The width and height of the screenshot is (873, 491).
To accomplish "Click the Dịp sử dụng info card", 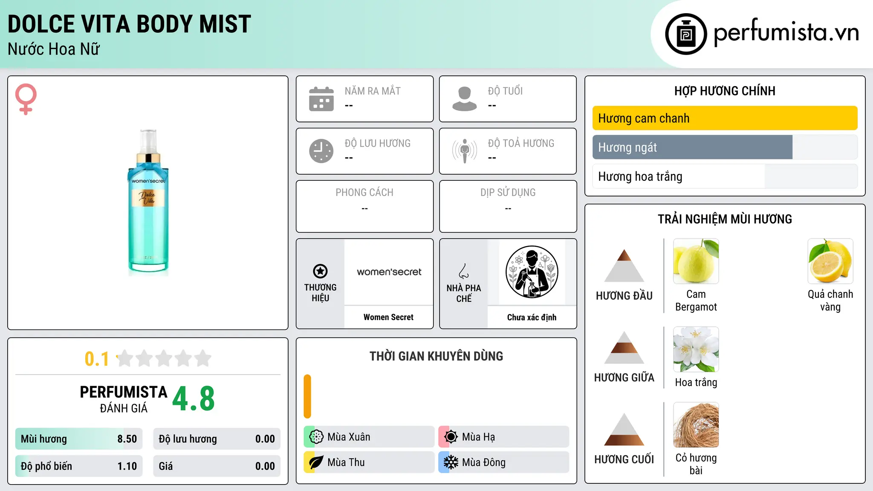I will coord(508,206).
